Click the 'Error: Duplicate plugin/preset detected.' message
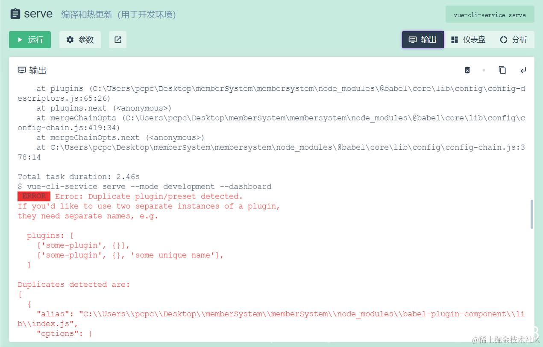543x347 pixels. coord(149,196)
